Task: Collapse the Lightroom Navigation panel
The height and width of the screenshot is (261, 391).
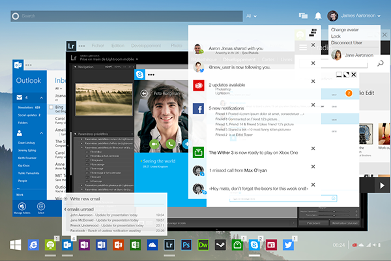Action: click(x=76, y=67)
